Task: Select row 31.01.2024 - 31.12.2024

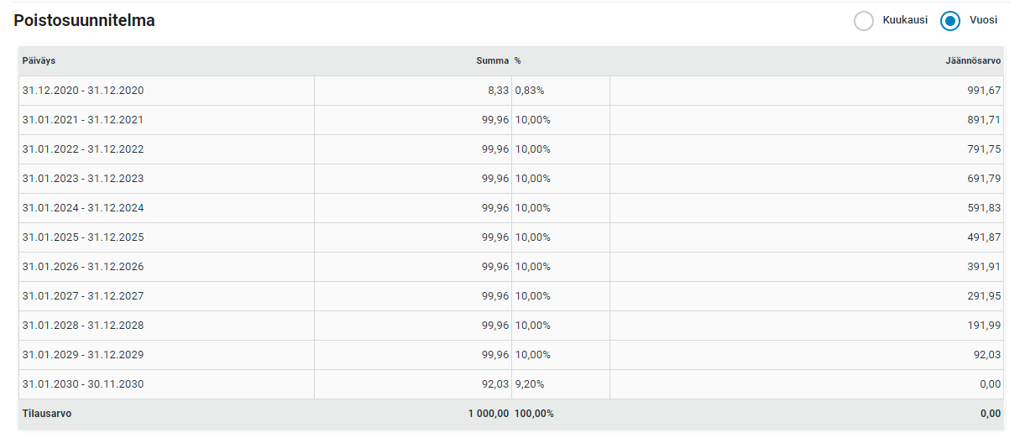Action: 83,208
